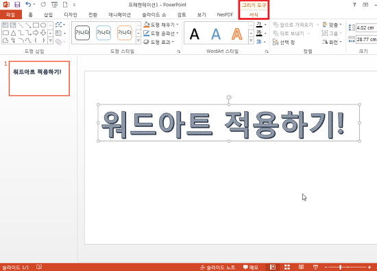Image resolution: width=377 pixels, height=271 pixels.
Task: Select the curve line shape
Action: point(28,40)
